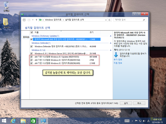Open the Recycle Bin desktop icon
Screen dimensions: 166x124
(6, 6)
